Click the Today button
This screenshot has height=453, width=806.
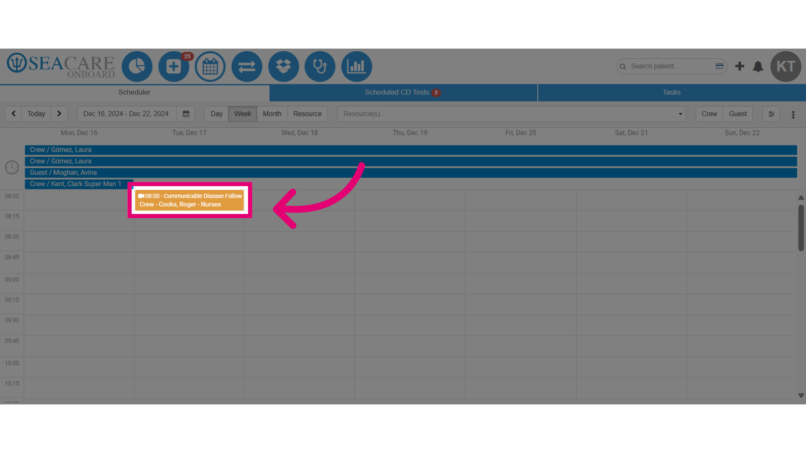[x=36, y=114]
